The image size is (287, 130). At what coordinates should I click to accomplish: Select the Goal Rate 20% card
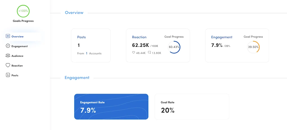coord(192,107)
